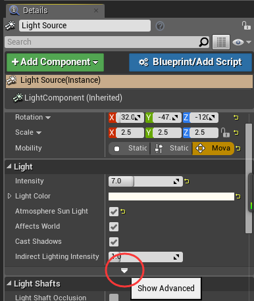Screen dimensions: 254x301
Task: Click the Blueprint/Add Script button
Action: pyautogui.click(x=190, y=62)
